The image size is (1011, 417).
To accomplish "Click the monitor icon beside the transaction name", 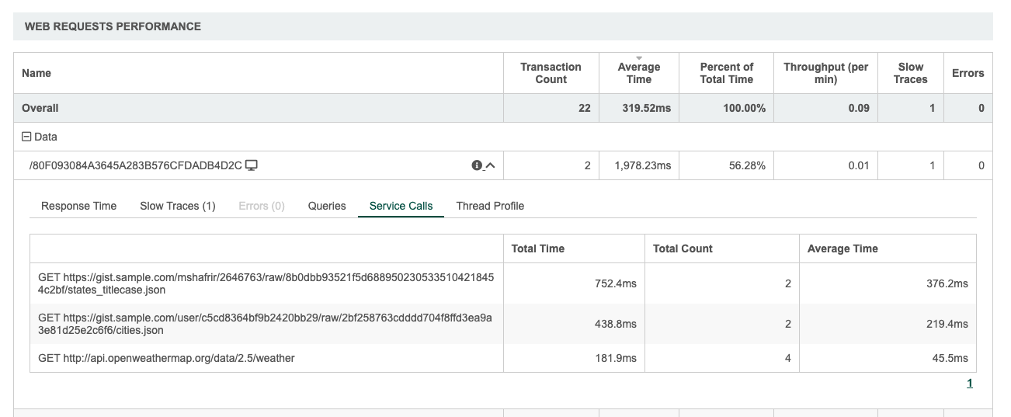I will pos(252,165).
